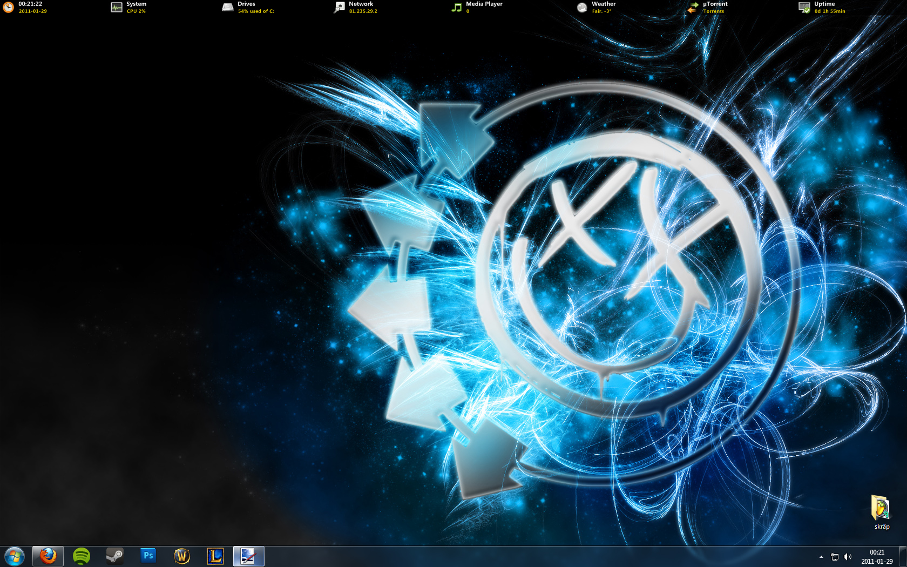Start World of Warcraft from taskbar

tap(182, 556)
